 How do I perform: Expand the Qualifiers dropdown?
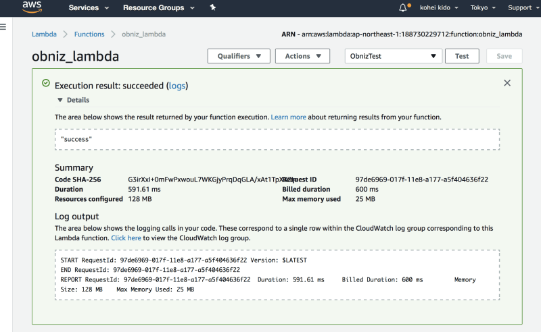(239, 56)
